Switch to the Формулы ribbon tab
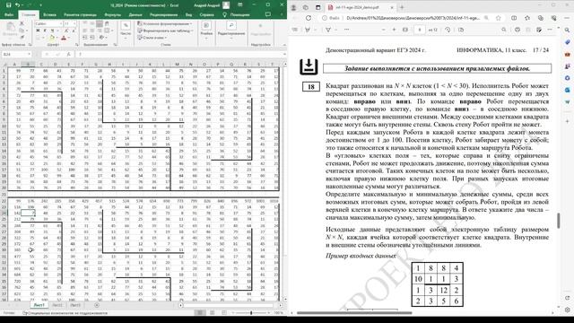This screenshot has height=323, width=574. pyautogui.click(x=113, y=14)
